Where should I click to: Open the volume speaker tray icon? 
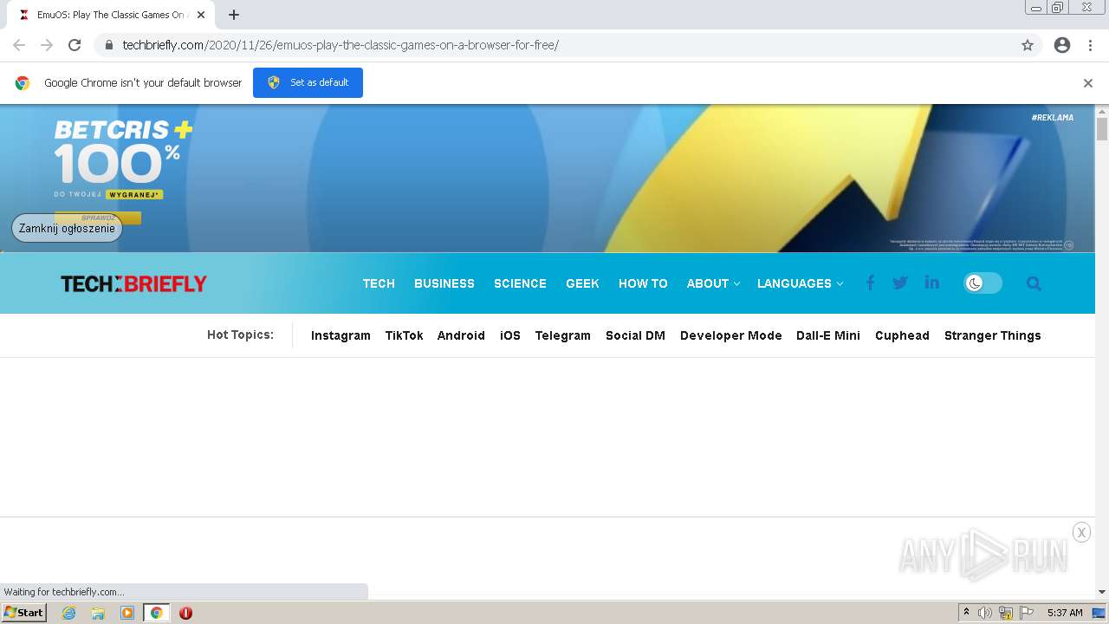point(985,613)
